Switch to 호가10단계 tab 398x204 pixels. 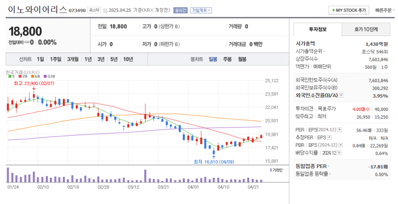(366, 29)
